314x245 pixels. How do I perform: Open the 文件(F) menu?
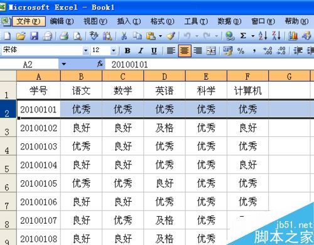pos(29,21)
